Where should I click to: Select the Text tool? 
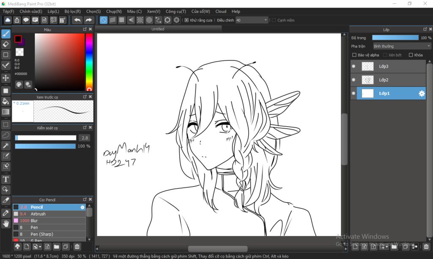6,179
